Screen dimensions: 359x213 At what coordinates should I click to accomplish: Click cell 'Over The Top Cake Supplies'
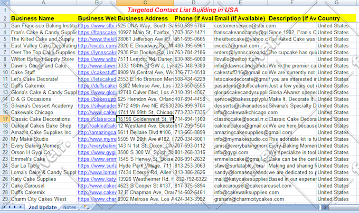point(43,52)
